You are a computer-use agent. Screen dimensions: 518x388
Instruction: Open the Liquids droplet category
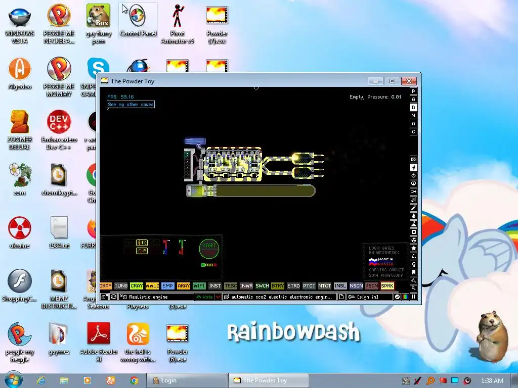tap(413, 216)
